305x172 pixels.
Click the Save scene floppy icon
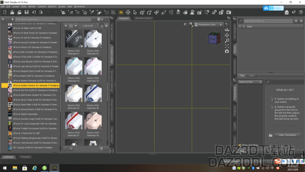click(26, 12)
